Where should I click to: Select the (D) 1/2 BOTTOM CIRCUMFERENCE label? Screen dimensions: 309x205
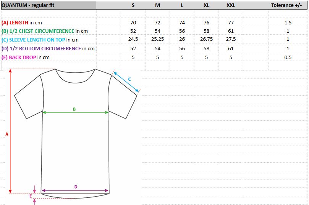point(48,48)
